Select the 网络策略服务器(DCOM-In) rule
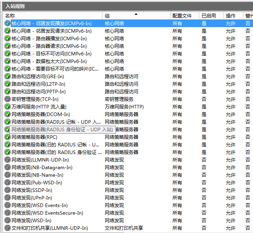 [x=41, y=115]
